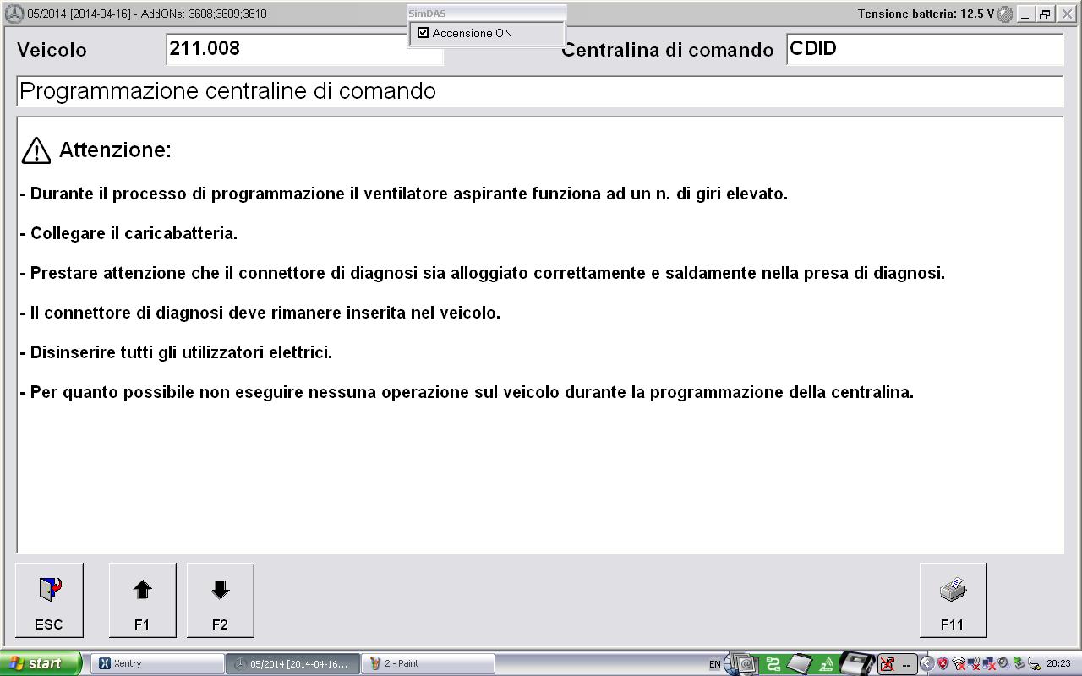The width and height of the screenshot is (1082, 676).
Task: Click the wireless network tray icon
Action: 959,663
